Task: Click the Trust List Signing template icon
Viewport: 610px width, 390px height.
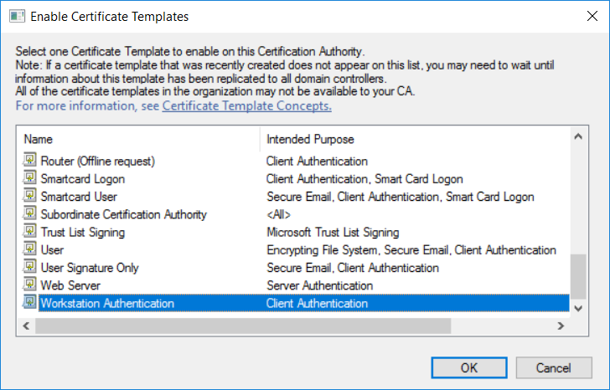Action: pyautogui.click(x=29, y=232)
